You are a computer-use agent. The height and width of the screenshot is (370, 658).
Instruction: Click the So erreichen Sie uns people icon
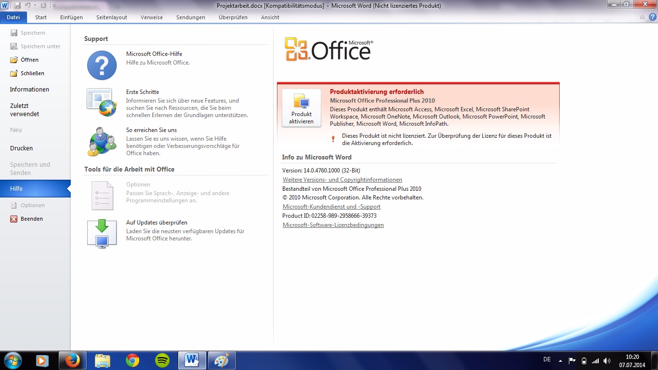click(102, 141)
